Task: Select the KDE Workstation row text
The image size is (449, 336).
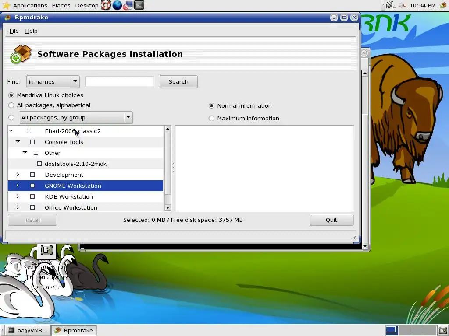Action: pos(69,196)
